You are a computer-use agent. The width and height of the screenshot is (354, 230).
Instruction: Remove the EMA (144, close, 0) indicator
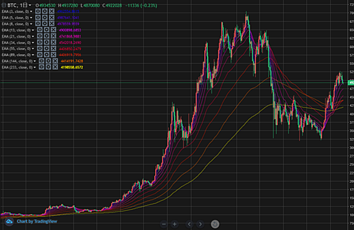(x=56, y=61)
